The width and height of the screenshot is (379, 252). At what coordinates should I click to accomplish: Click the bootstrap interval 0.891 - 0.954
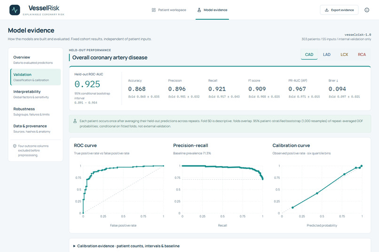click(x=86, y=102)
